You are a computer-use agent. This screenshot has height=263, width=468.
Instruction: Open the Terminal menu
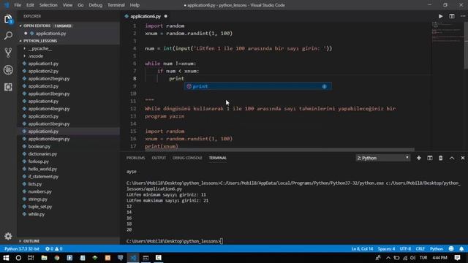pos(116,5)
